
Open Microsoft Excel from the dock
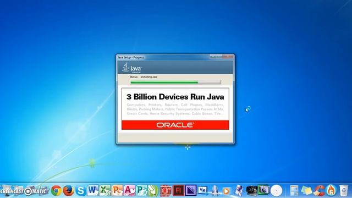pos(105,190)
